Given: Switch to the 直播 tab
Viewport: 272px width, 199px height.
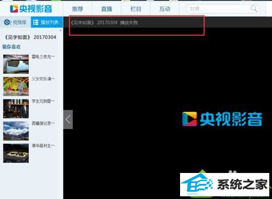Looking at the screenshot, I should pyautogui.click(x=107, y=9).
